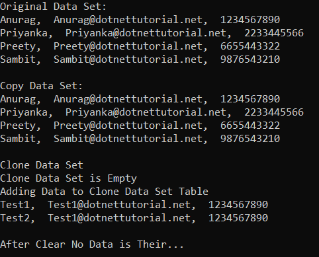This screenshot has width=319, height=257.
Task: Click the 'Original Data Set:' heading
Action: (53, 7)
